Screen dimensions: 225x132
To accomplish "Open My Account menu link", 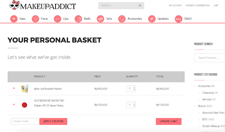I will tap(175, 6).
